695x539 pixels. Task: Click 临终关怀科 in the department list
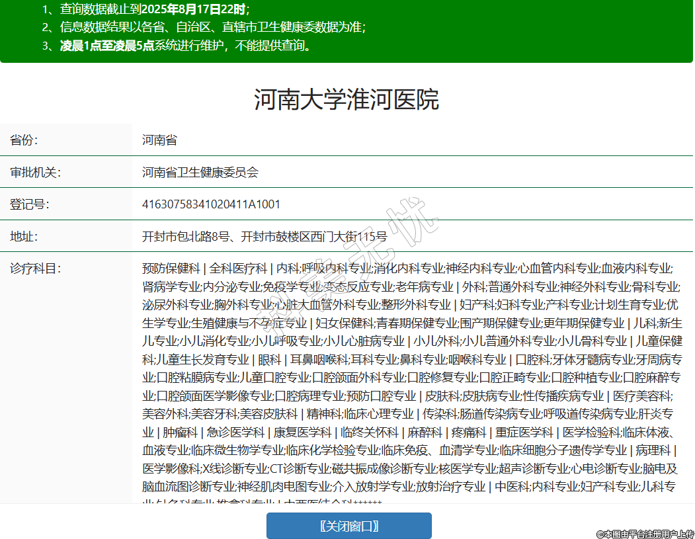point(369,433)
